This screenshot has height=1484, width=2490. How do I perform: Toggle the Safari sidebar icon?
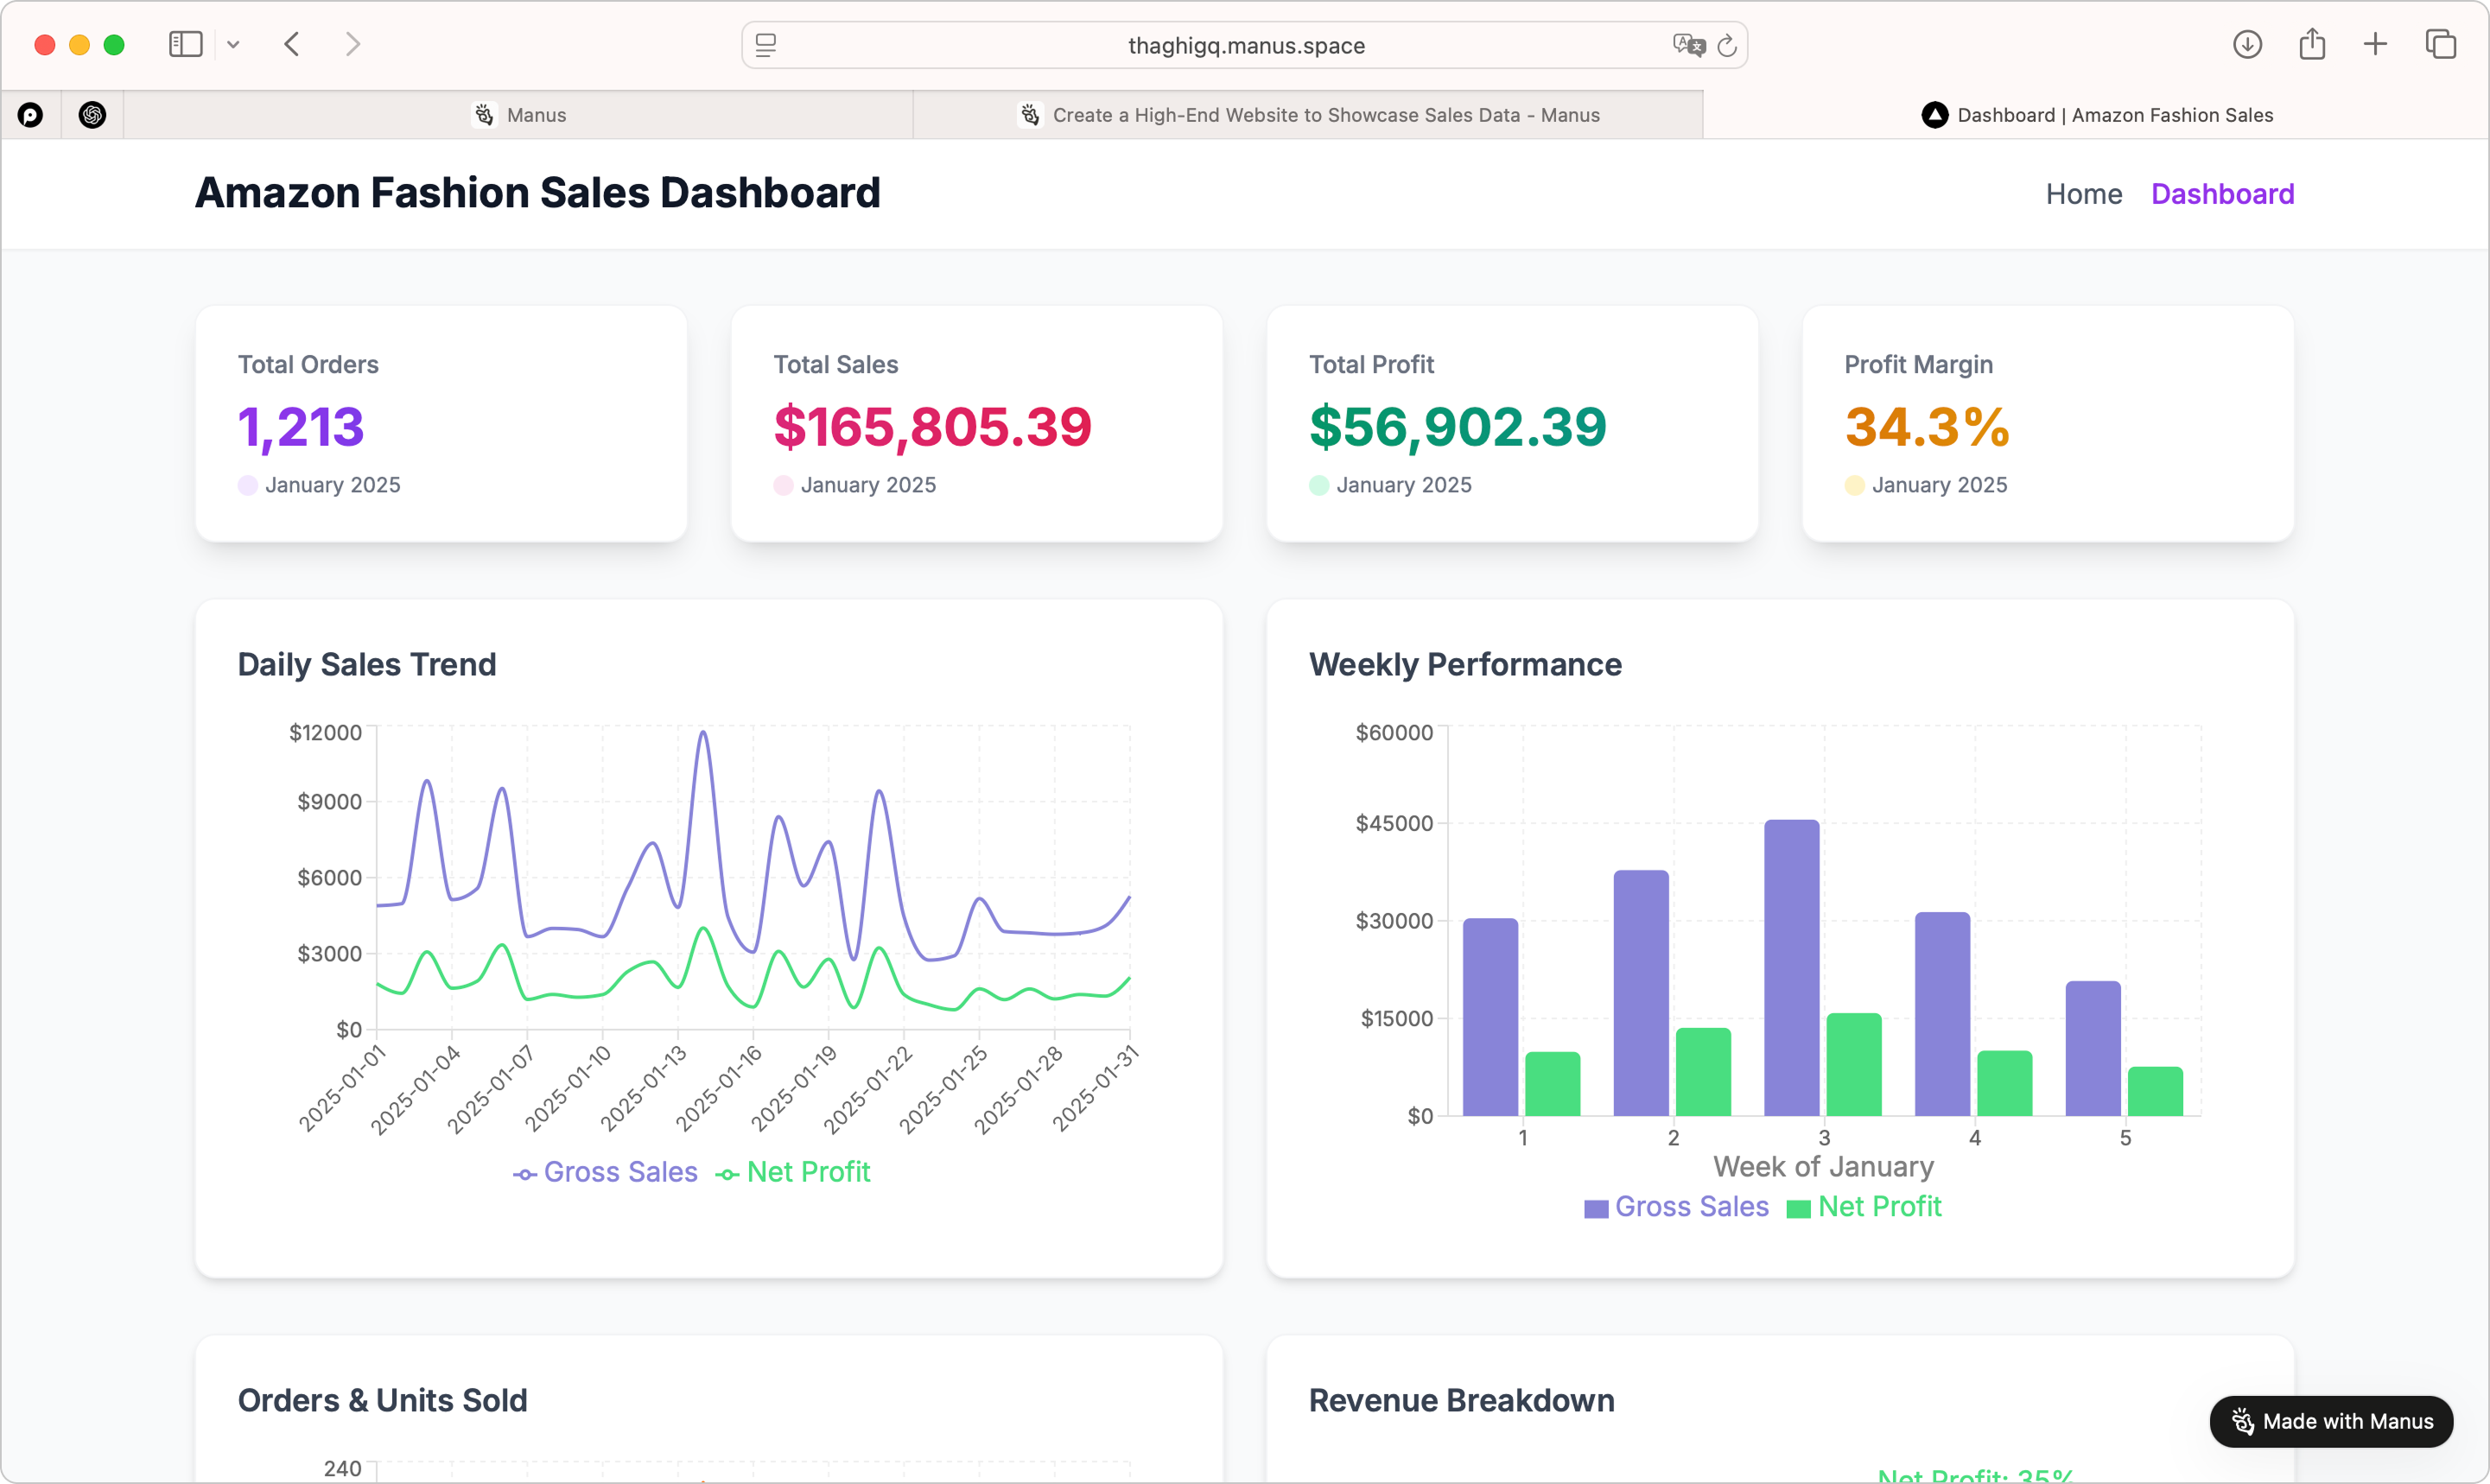click(x=185, y=44)
